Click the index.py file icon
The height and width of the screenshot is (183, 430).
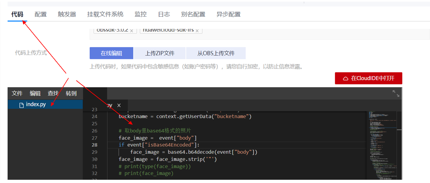coord(21,105)
